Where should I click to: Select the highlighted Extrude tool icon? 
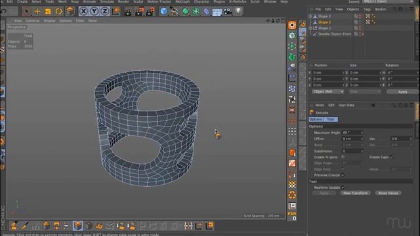(77, 226)
